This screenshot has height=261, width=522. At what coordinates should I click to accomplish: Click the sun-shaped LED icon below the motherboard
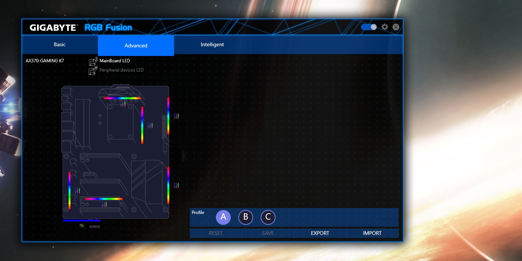click(x=82, y=226)
